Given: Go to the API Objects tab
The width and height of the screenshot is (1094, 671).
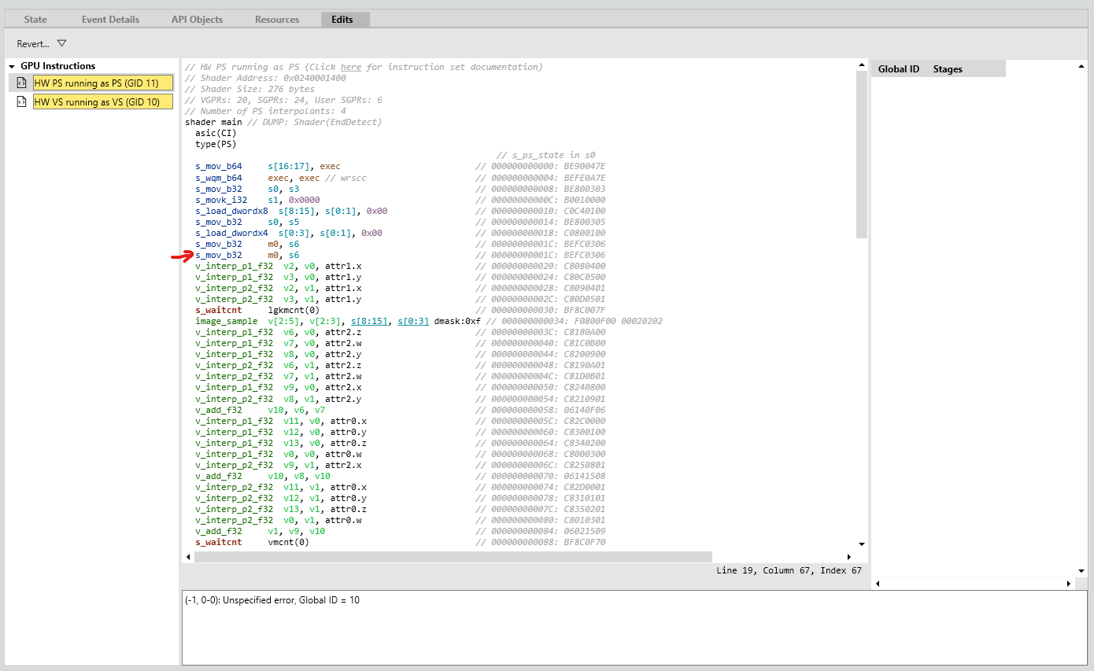Looking at the screenshot, I should (197, 19).
